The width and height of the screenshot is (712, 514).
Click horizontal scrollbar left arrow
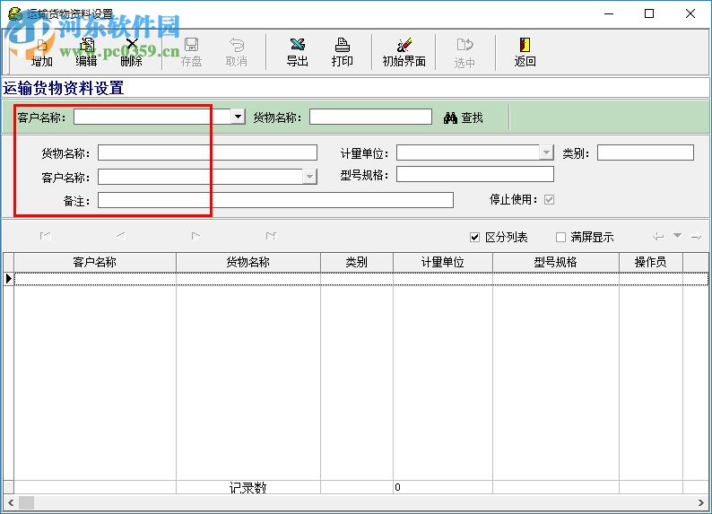pos(10,502)
